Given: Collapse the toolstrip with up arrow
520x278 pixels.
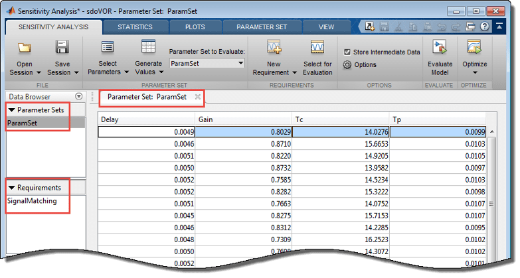Looking at the screenshot, I should point(499,26).
